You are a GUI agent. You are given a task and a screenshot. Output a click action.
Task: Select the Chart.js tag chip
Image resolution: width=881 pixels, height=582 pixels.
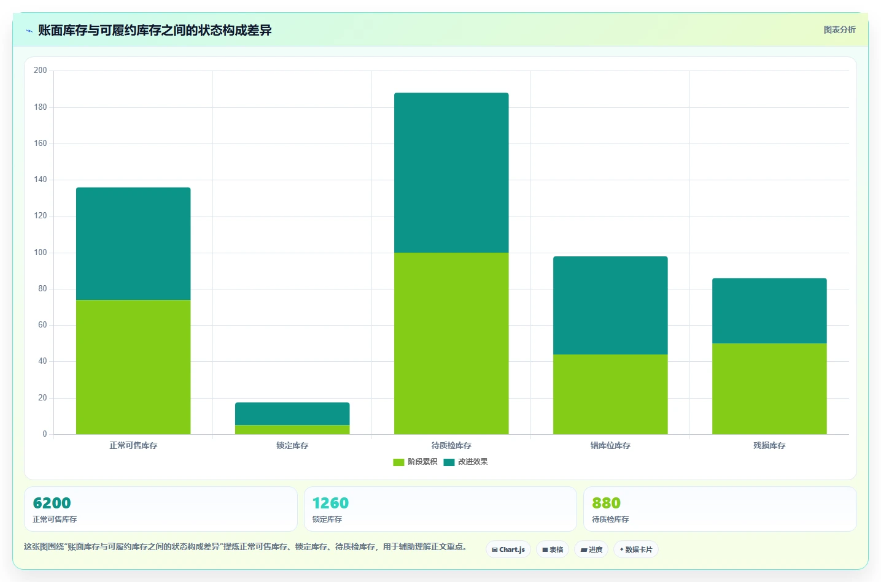[x=508, y=549]
